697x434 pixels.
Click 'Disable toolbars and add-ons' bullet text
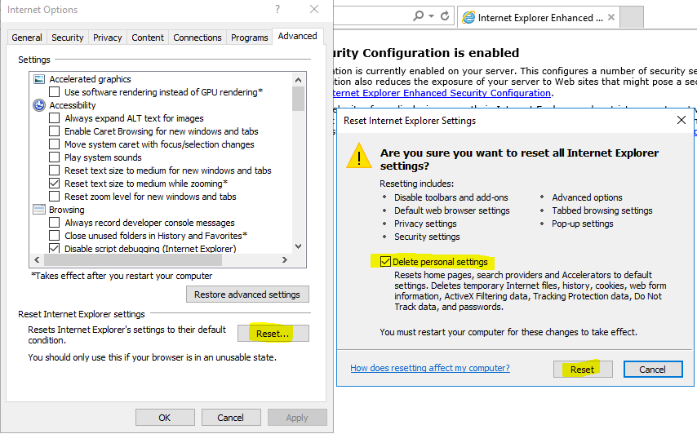451,197
